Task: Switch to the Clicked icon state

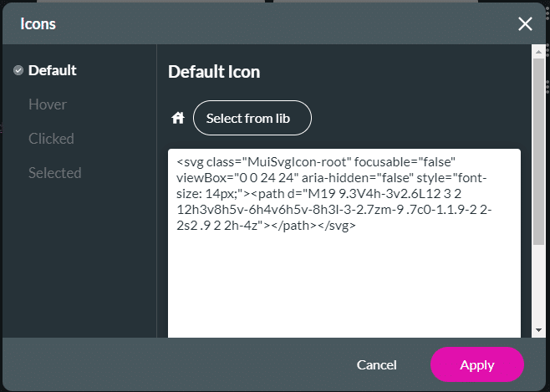Action: 51,139
